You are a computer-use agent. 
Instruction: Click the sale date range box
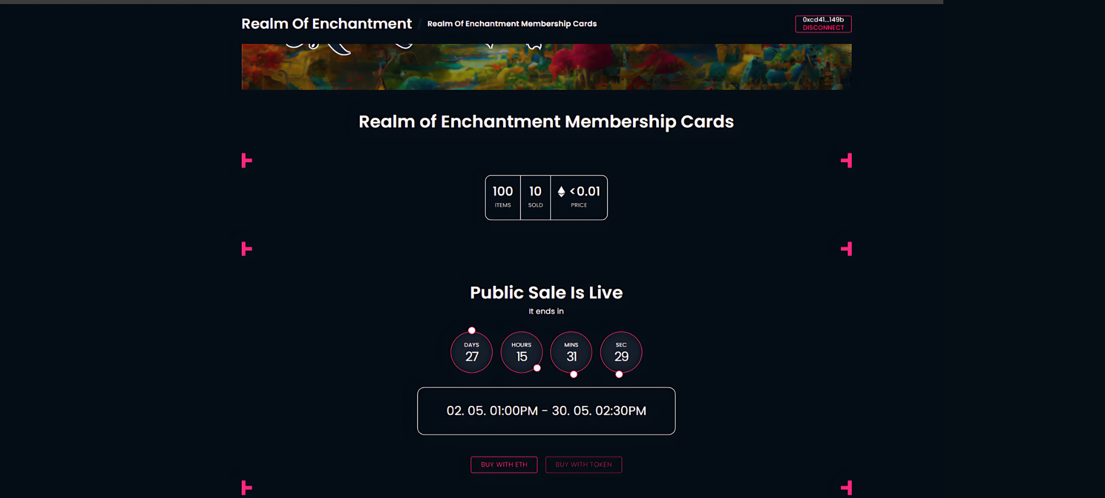(546, 411)
